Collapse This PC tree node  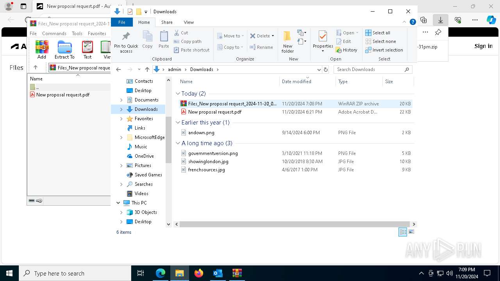point(118,203)
